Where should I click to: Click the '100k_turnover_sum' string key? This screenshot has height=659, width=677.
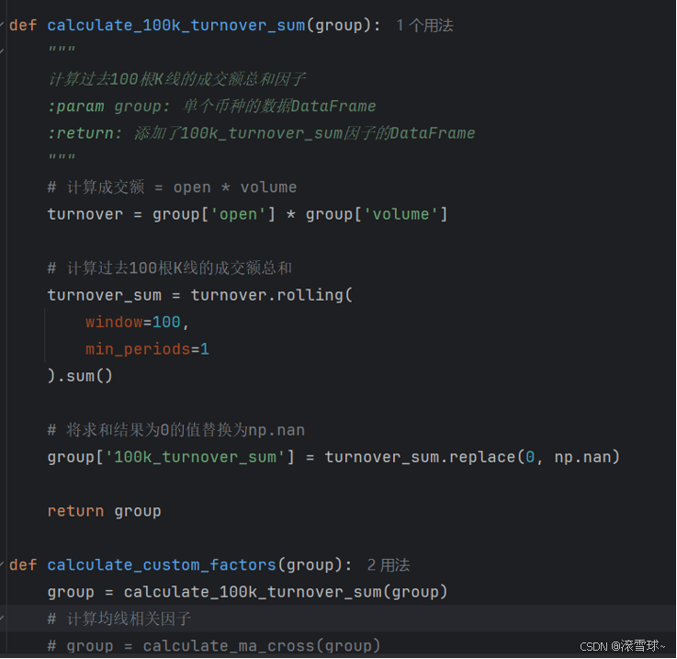195,457
